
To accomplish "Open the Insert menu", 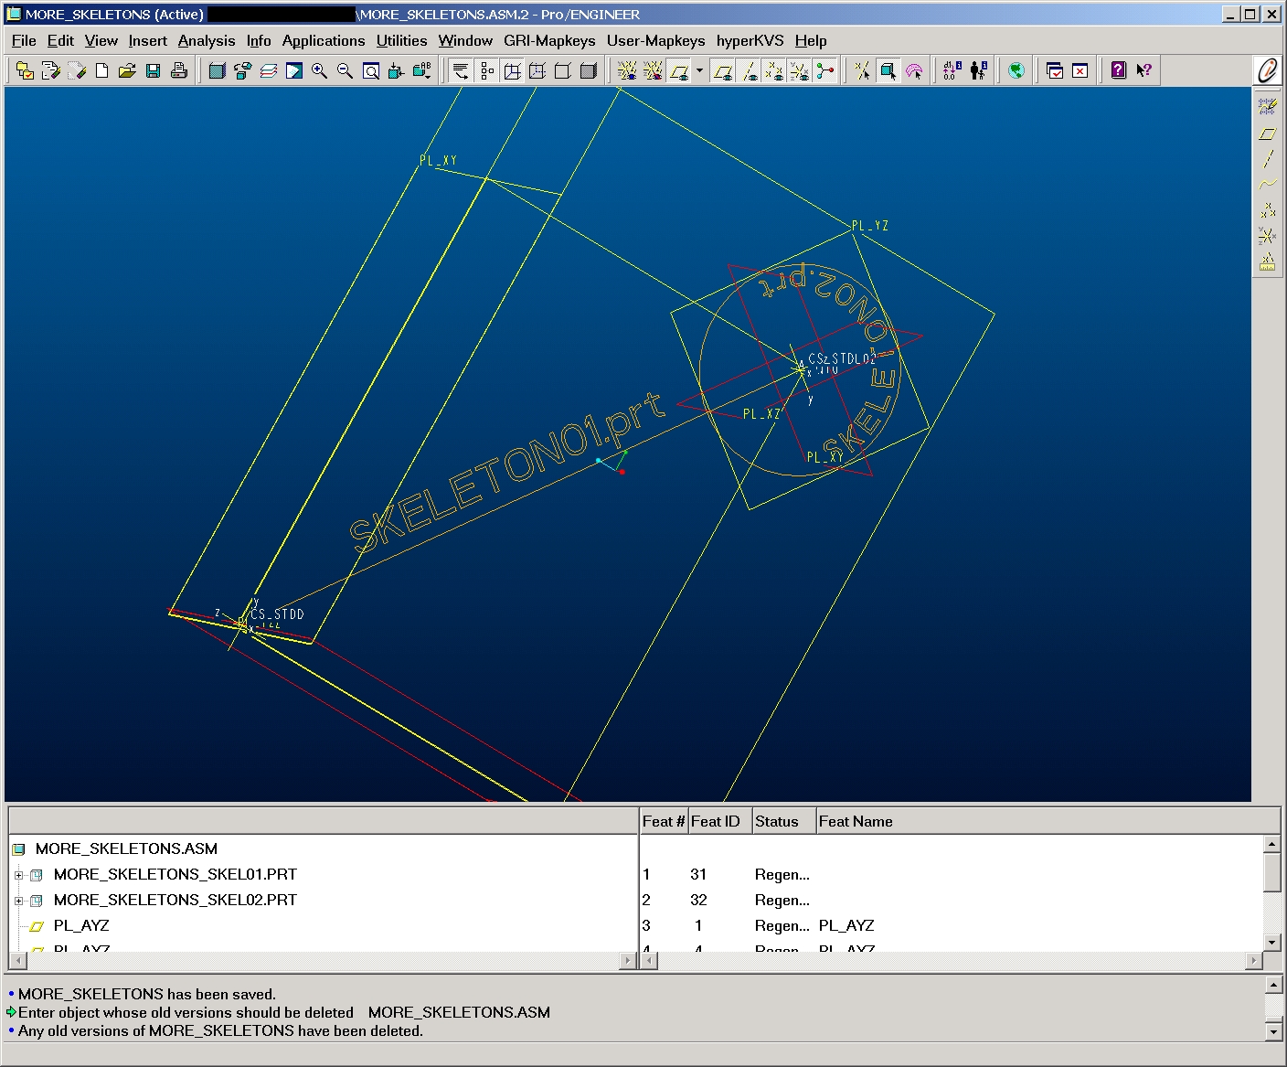I will 147,40.
